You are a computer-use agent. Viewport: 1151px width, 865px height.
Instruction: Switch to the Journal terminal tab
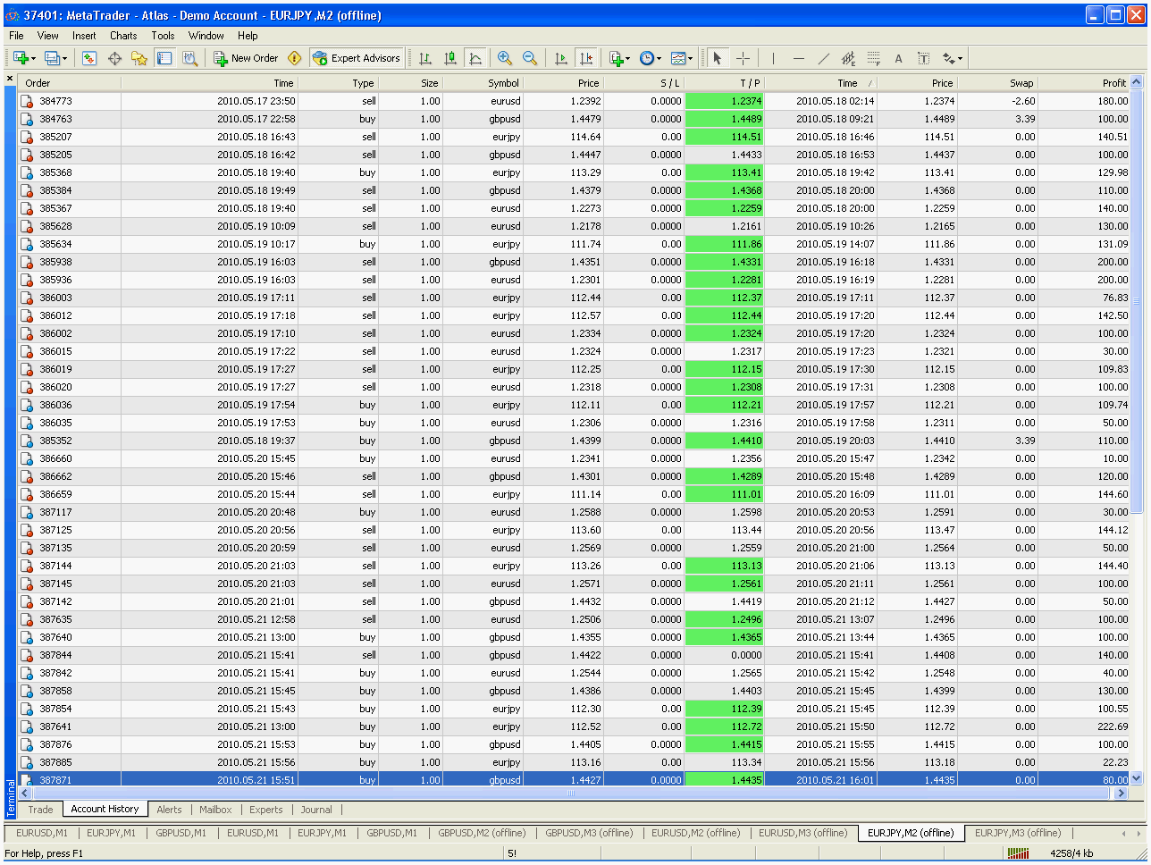pos(316,810)
